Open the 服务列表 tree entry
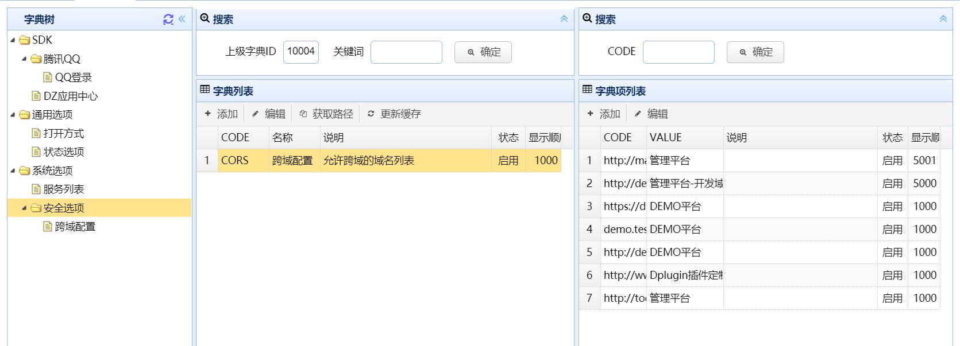 coord(63,189)
